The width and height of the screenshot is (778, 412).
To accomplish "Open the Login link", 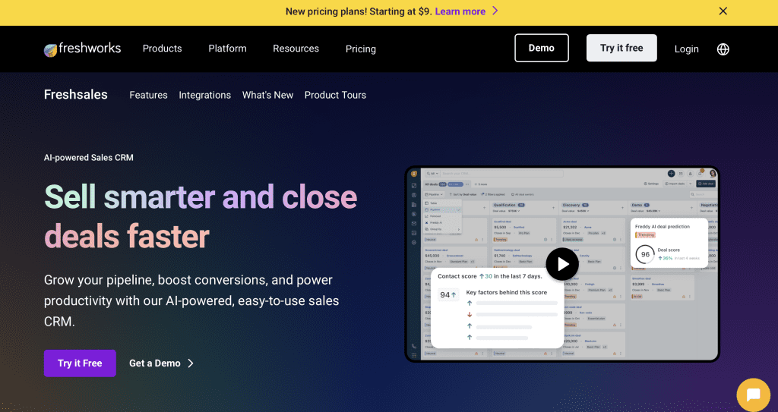I will pyautogui.click(x=686, y=49).
